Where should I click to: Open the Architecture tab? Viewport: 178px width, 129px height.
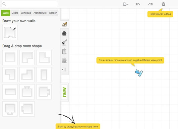click(x=40, y=13)
